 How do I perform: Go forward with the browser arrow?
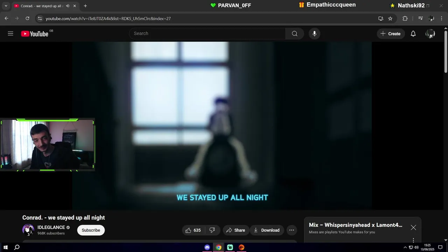[x=17, y=18]
